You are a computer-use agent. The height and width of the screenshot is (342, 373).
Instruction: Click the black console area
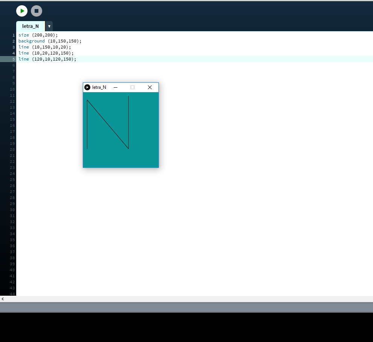[187, 327]
